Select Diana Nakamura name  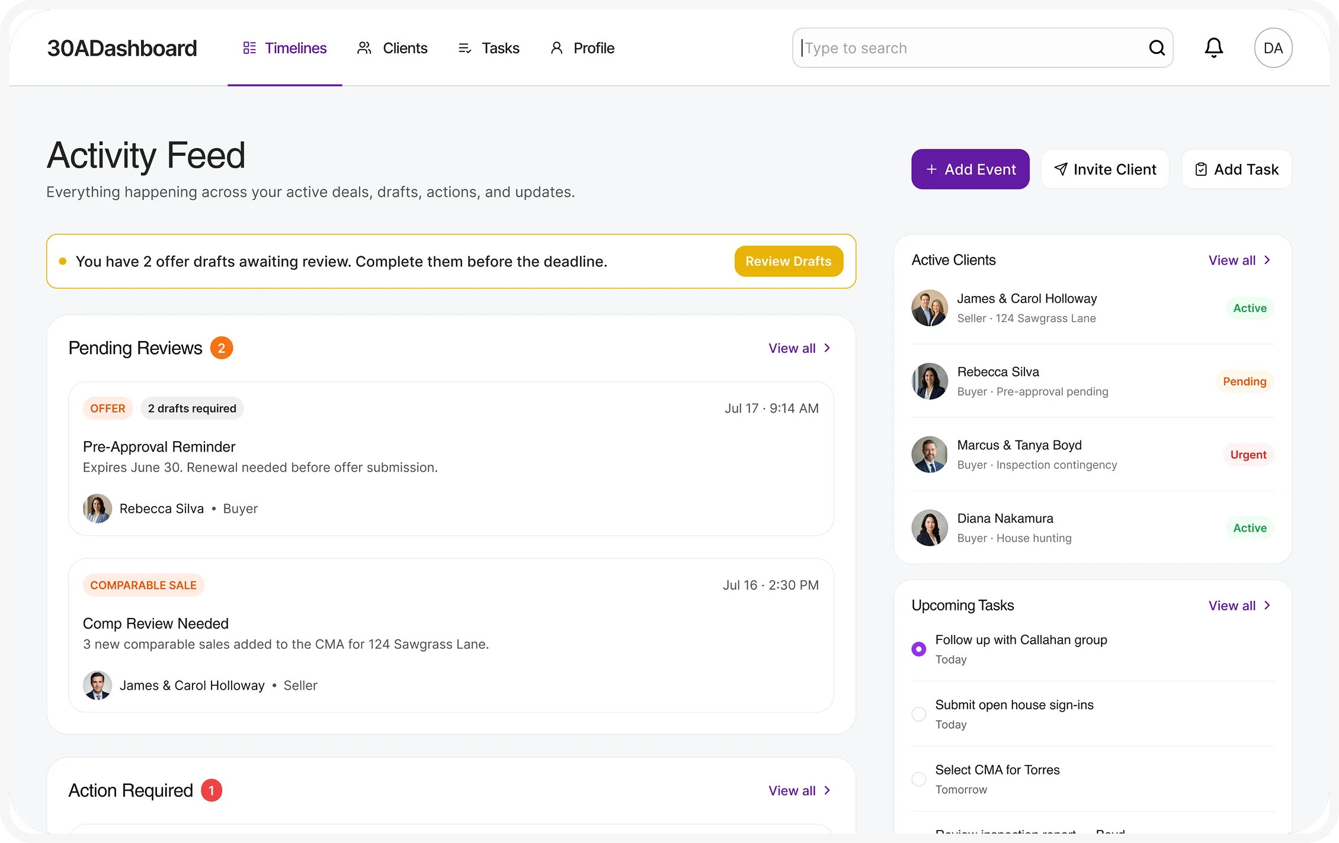1005,519
